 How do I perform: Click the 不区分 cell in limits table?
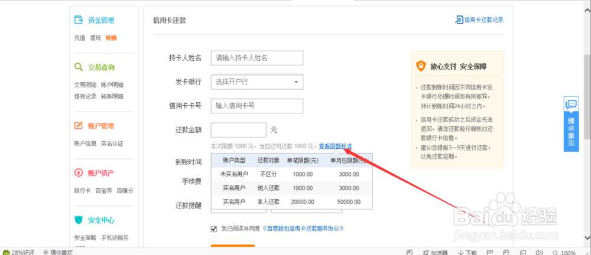(268, 174)
